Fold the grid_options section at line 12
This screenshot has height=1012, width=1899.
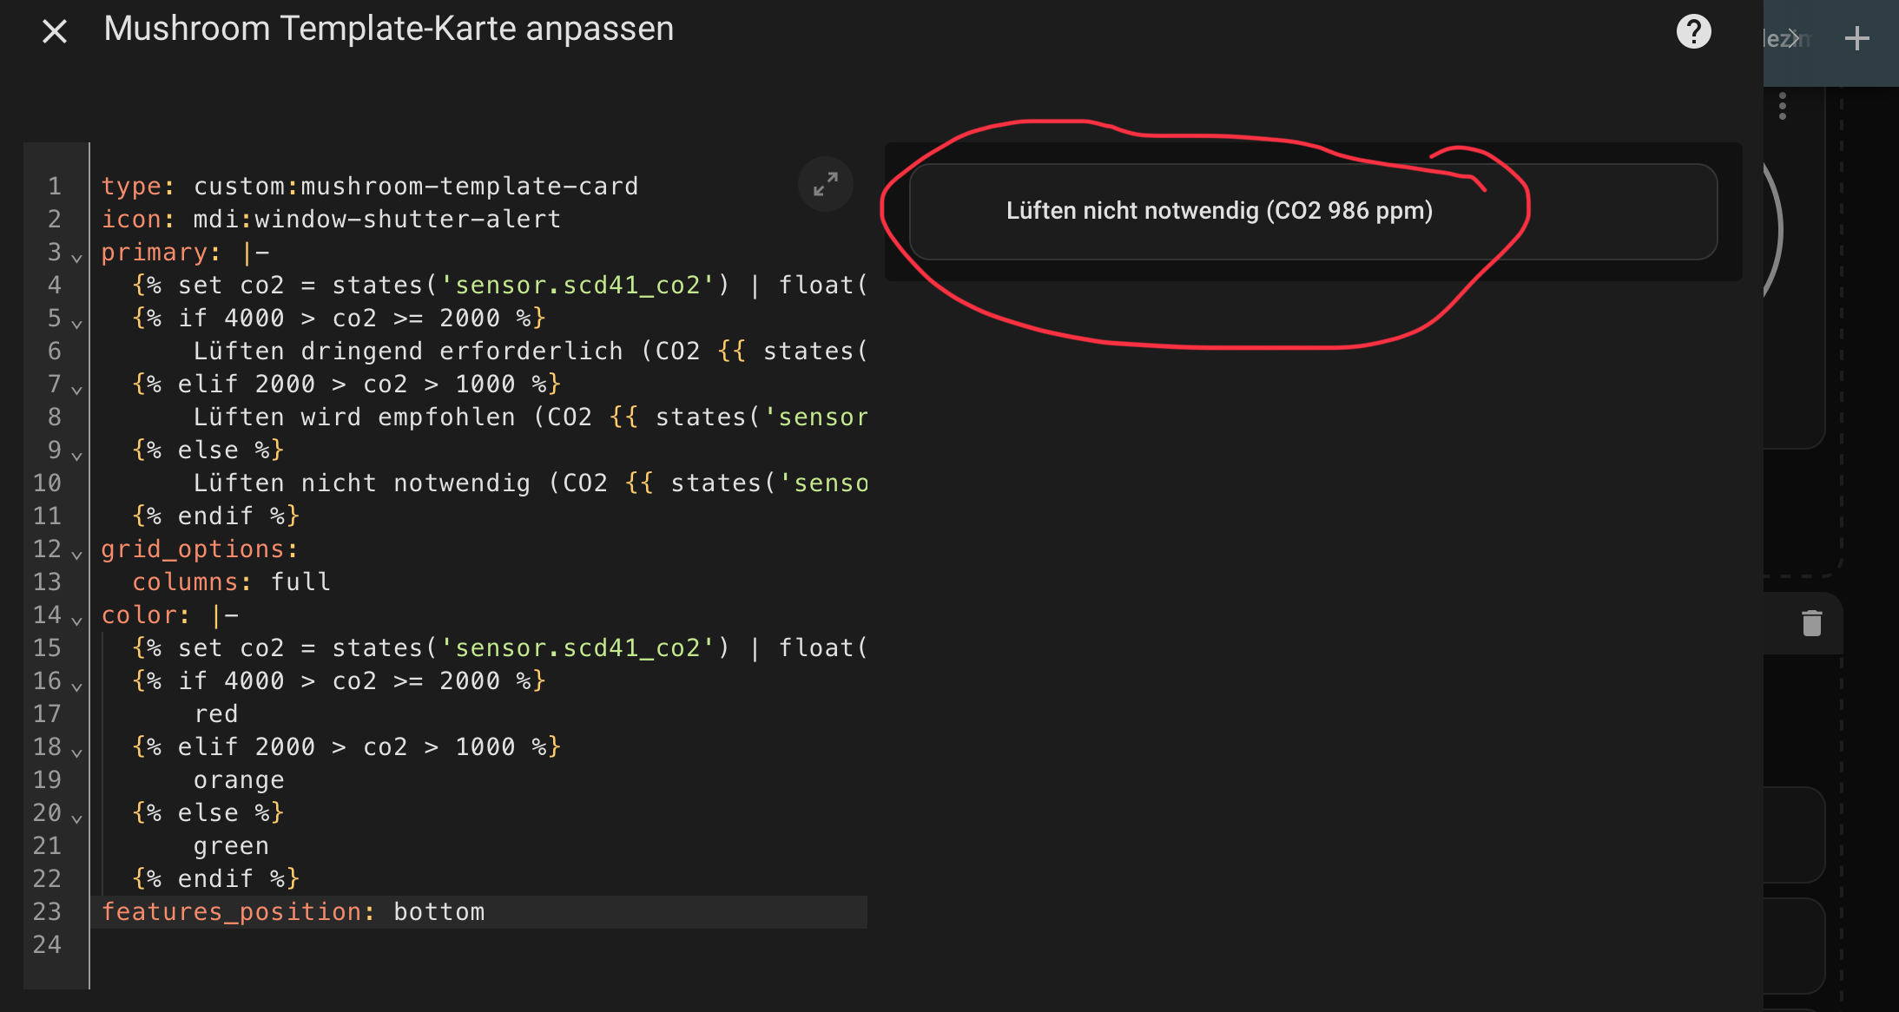(76, 555)
